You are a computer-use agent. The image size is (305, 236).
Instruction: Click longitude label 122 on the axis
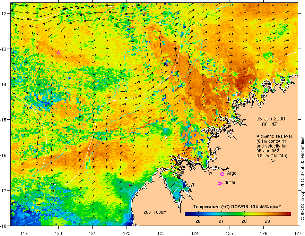coord(127,233)
